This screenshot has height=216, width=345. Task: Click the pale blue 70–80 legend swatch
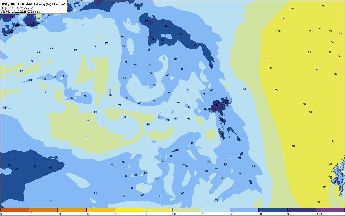pyautogui.click(x=215, y=210)
